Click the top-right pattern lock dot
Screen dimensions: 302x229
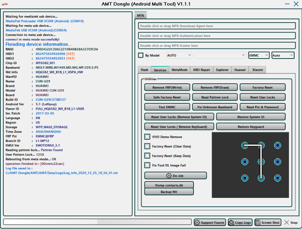click(x=277, y=145)
